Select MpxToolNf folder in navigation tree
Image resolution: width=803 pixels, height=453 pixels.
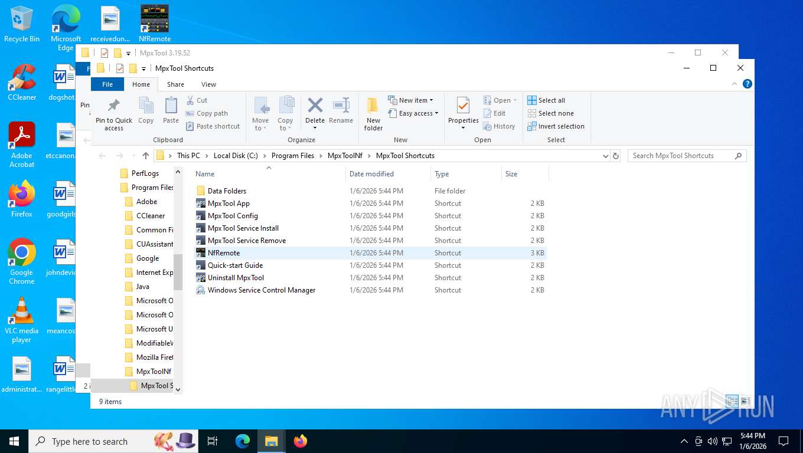tap(154, 372)
